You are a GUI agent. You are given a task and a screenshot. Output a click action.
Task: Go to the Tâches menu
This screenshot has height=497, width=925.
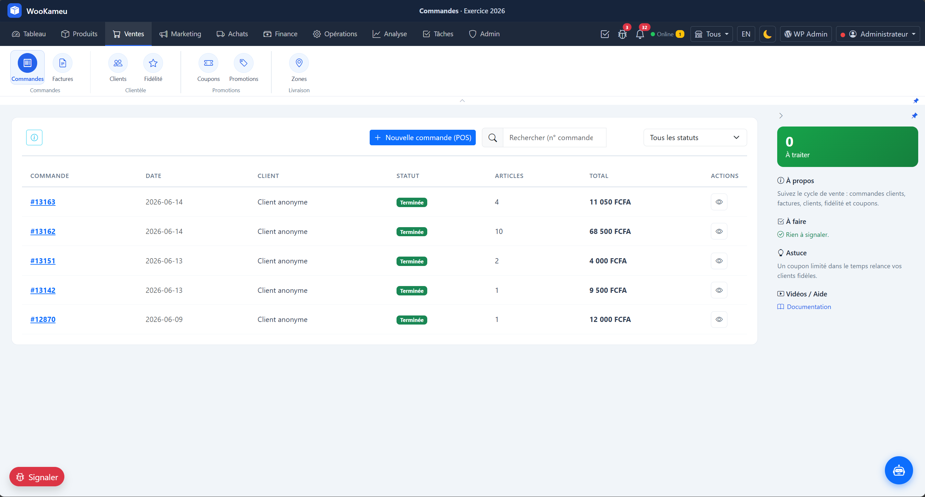tap(438, 34)
